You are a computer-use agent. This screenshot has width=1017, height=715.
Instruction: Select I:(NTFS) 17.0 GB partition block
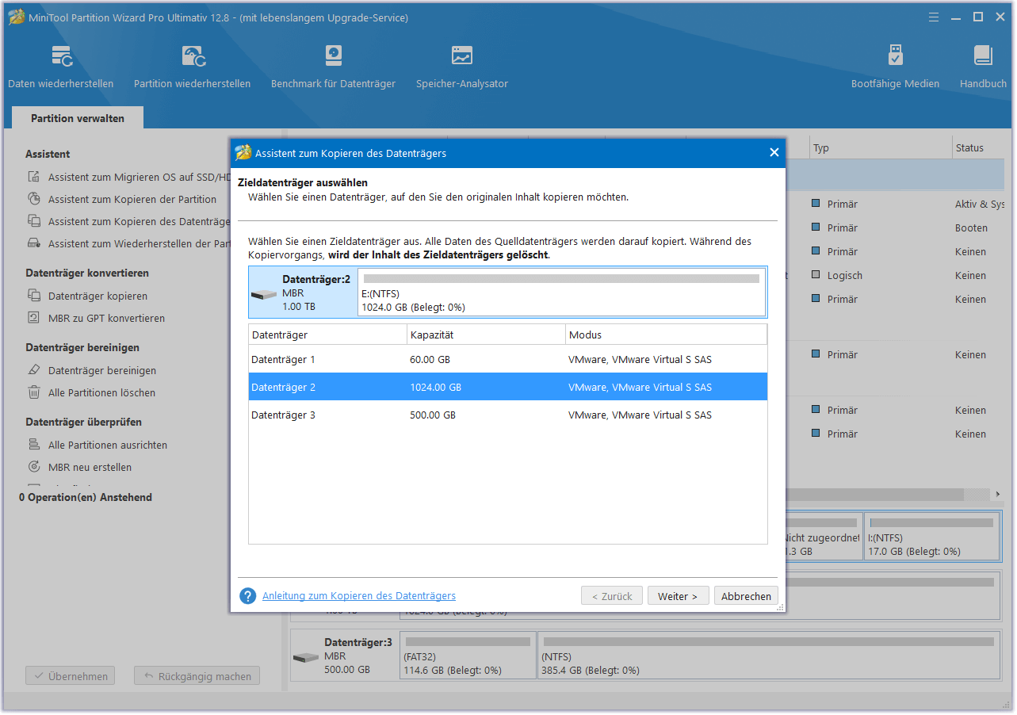point(932,536)
